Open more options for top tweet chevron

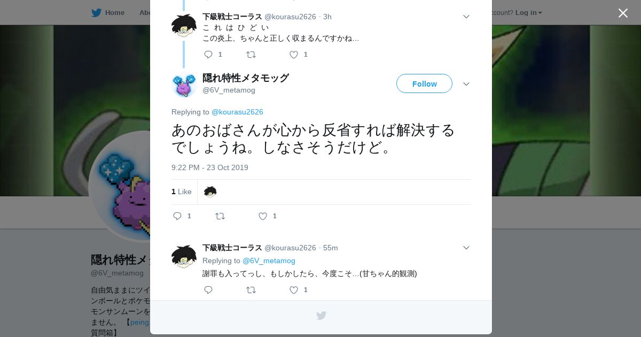(466, 17)
